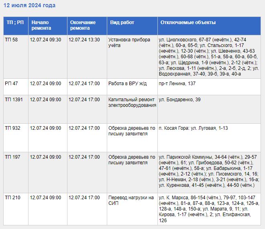This screenshot has width=265, height=229.
Task: Select the "ТП 197" cell
Action: [x=12, y=157]
